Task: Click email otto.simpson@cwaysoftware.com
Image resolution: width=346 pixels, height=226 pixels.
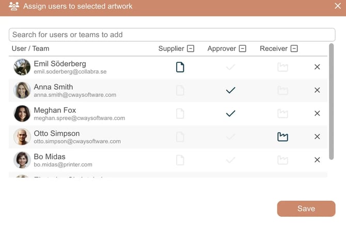Action: point(77,142)
